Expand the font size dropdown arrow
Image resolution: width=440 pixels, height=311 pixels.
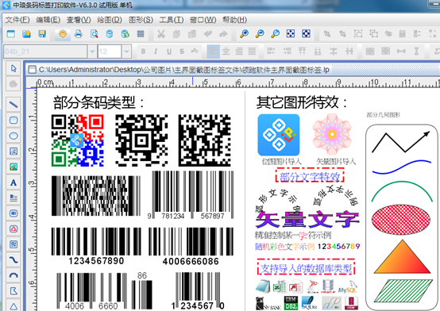coord(126,52)
